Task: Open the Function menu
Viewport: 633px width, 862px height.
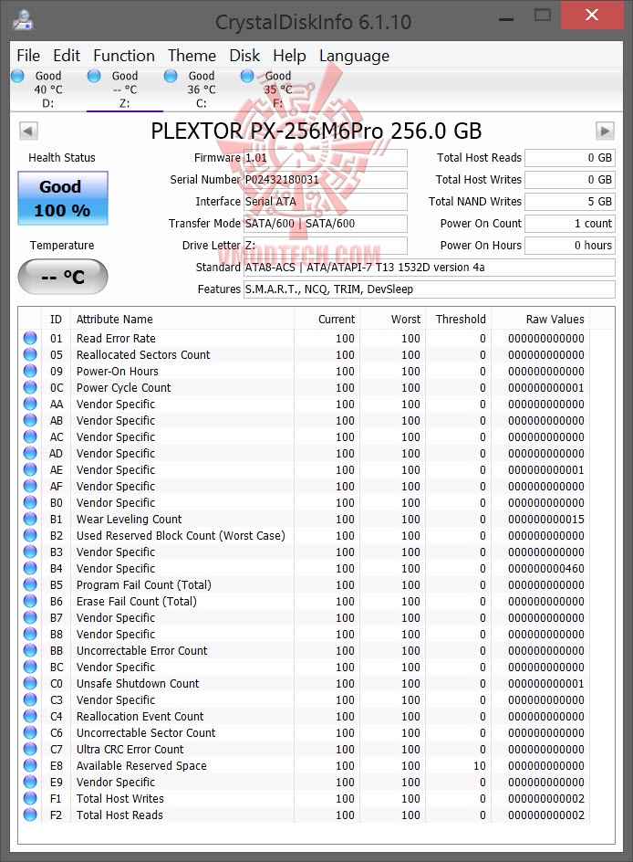Action: click(124, 56)
